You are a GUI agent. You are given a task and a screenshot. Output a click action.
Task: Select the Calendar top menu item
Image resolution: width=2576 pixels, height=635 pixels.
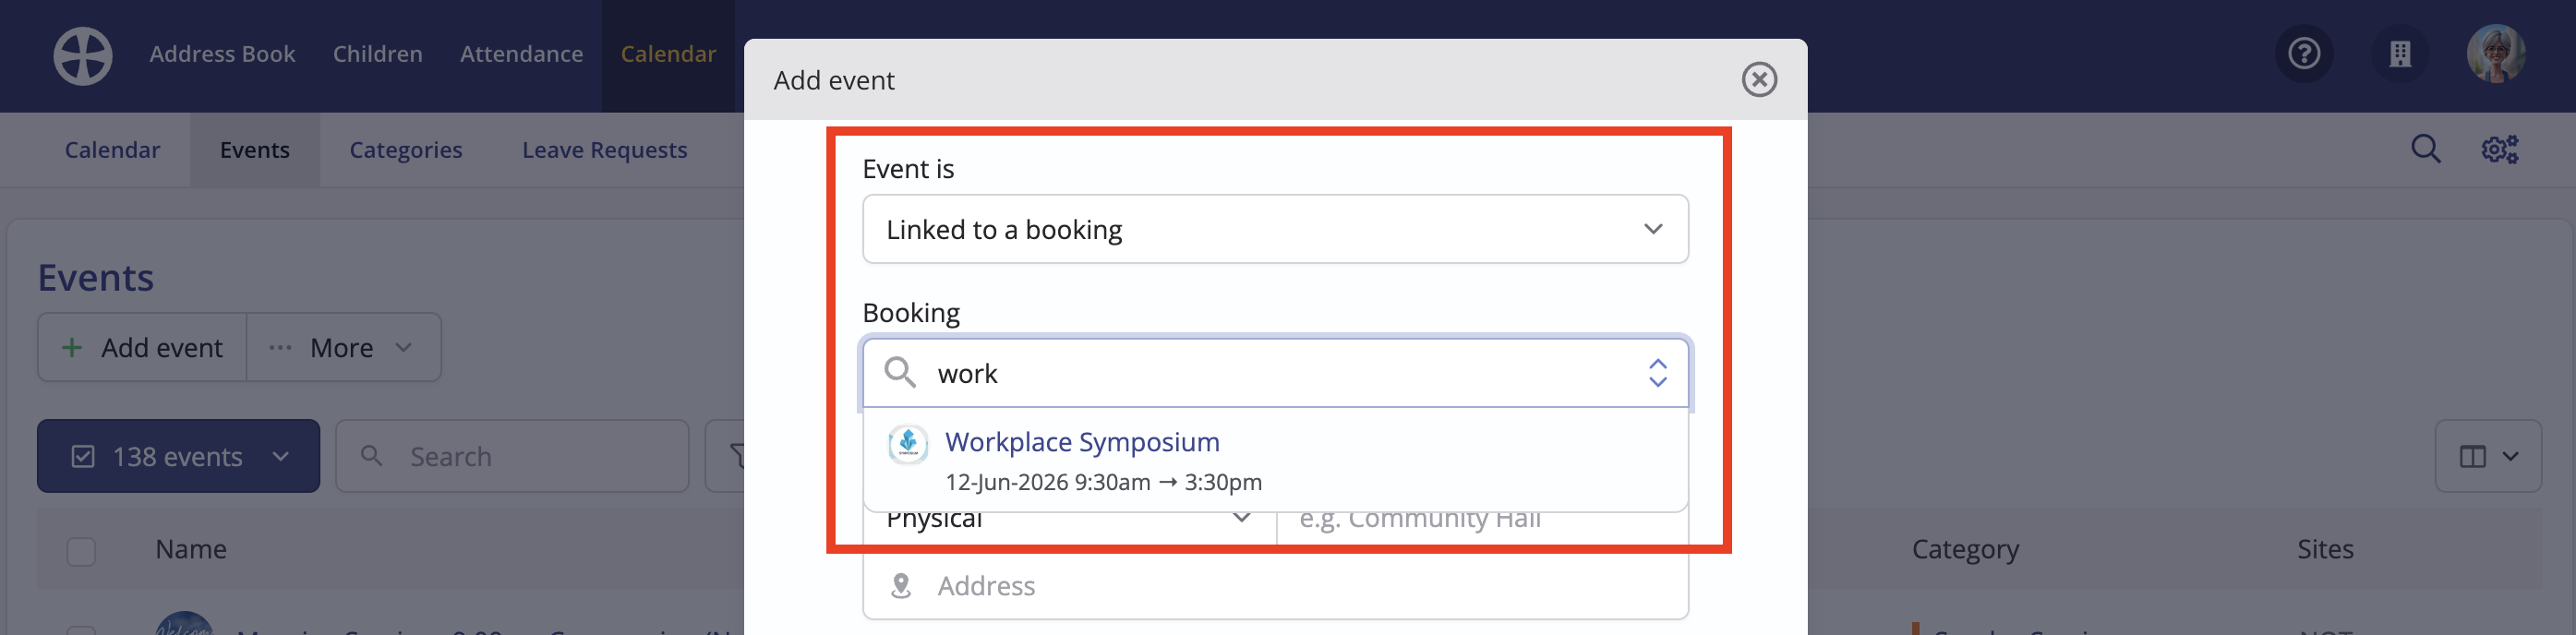click(668, 54)
